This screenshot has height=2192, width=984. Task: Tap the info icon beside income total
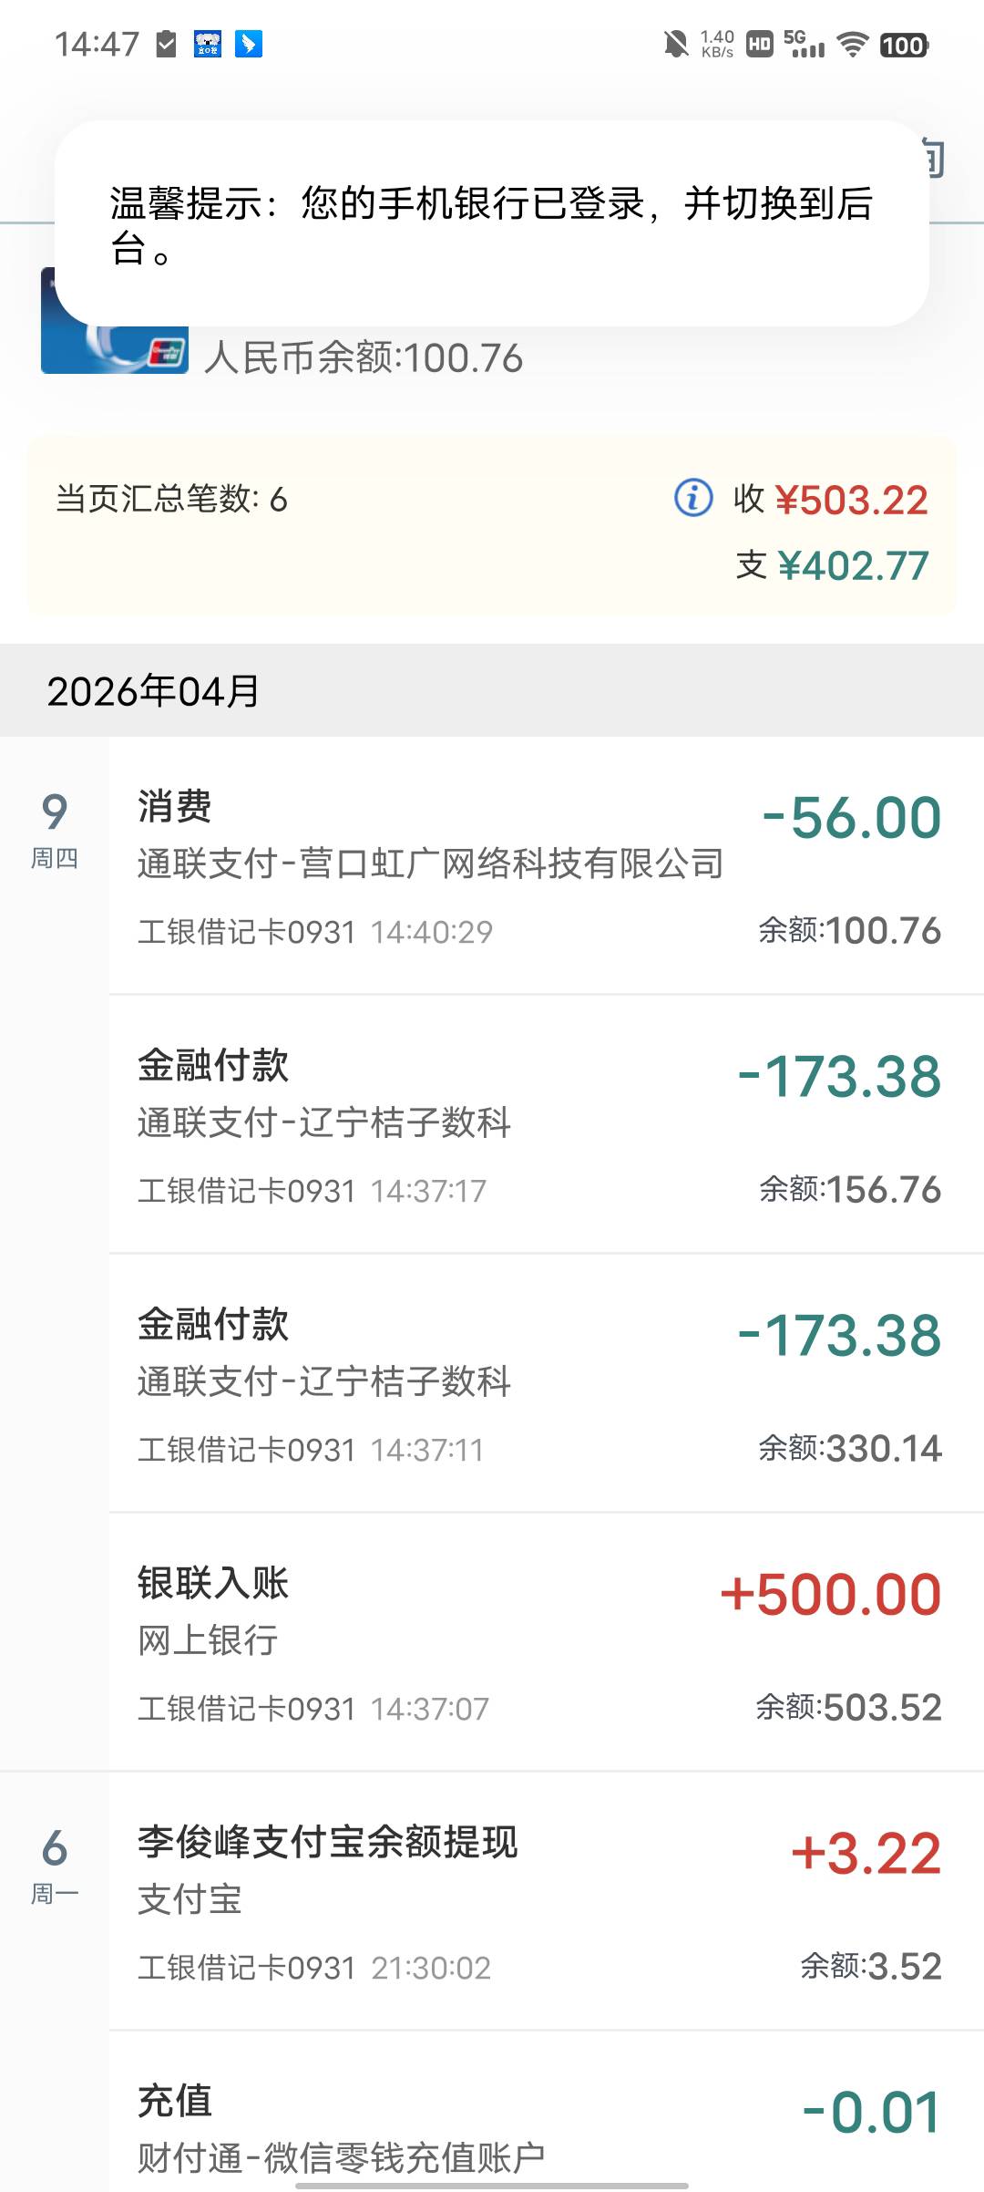coord(692,499)
